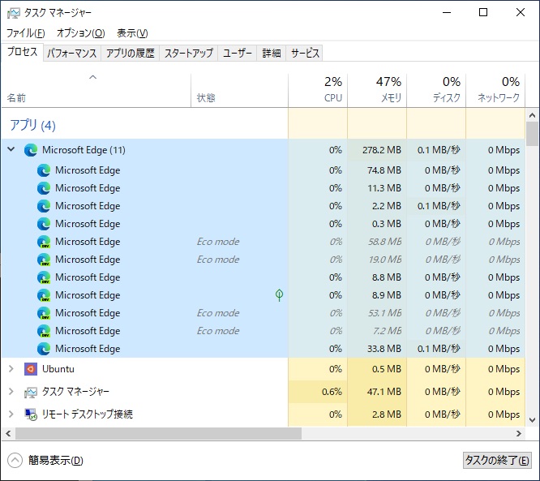Click the 47.1 MB memory value

click(384, 392)
